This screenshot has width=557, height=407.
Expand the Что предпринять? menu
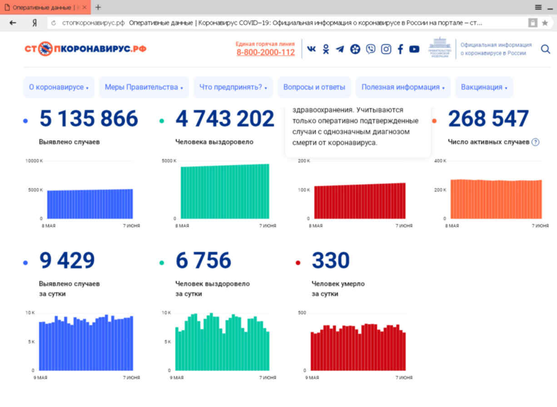[233, 87]
